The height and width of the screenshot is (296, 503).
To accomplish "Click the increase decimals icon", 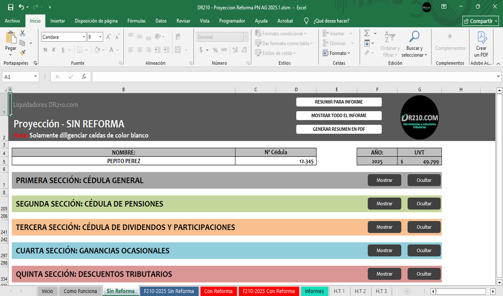I will (235, 50).
